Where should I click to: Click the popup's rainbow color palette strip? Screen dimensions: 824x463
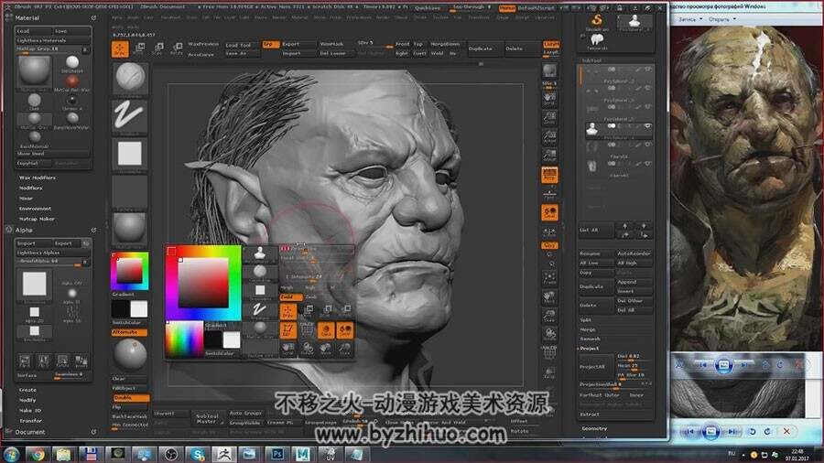tap(184, 339)
